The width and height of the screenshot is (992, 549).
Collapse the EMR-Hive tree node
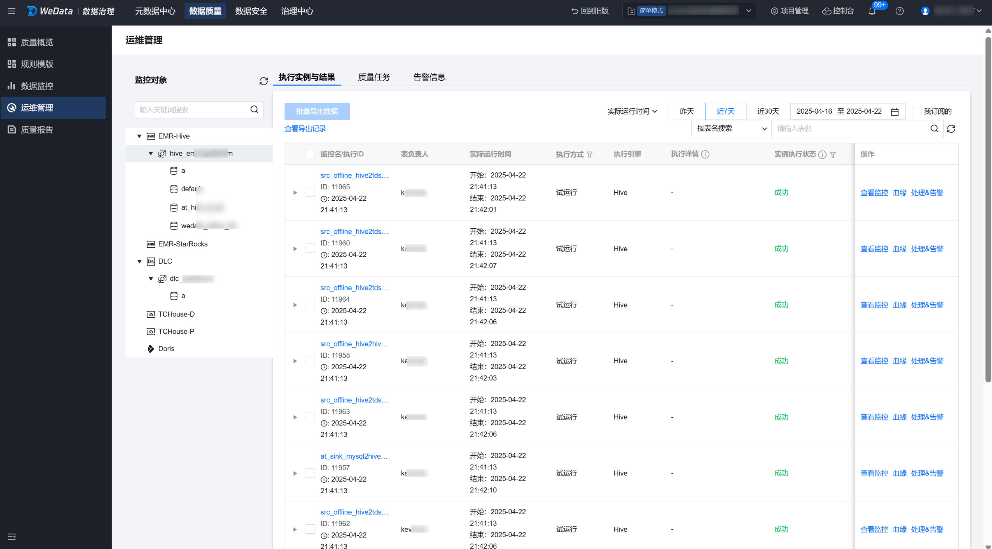coord(139,136)
